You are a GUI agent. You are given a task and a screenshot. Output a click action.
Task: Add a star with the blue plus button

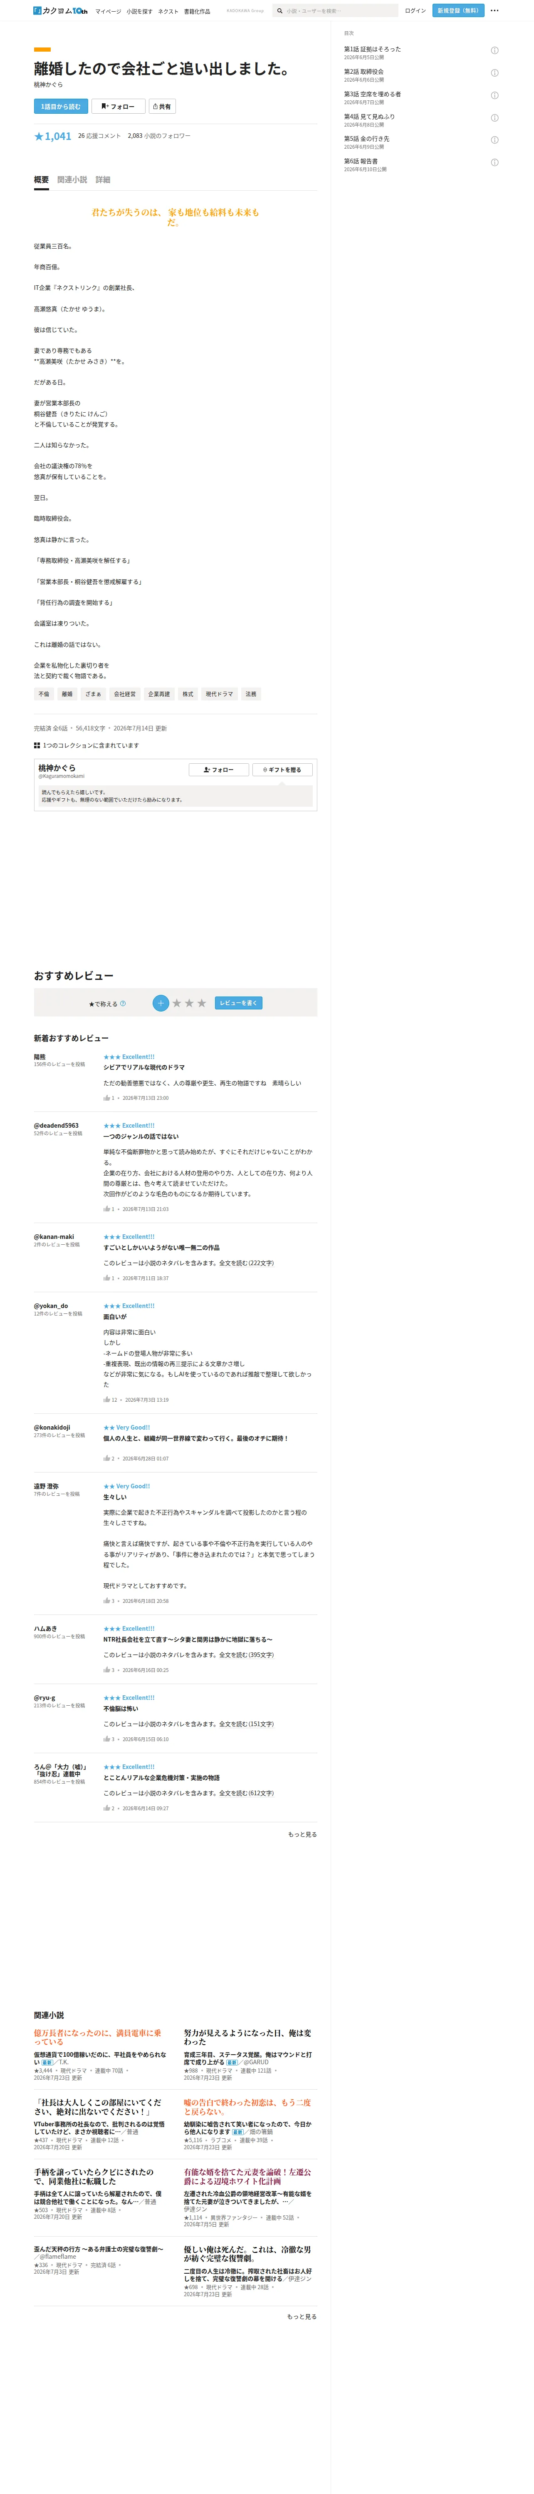pos(161,1003)
